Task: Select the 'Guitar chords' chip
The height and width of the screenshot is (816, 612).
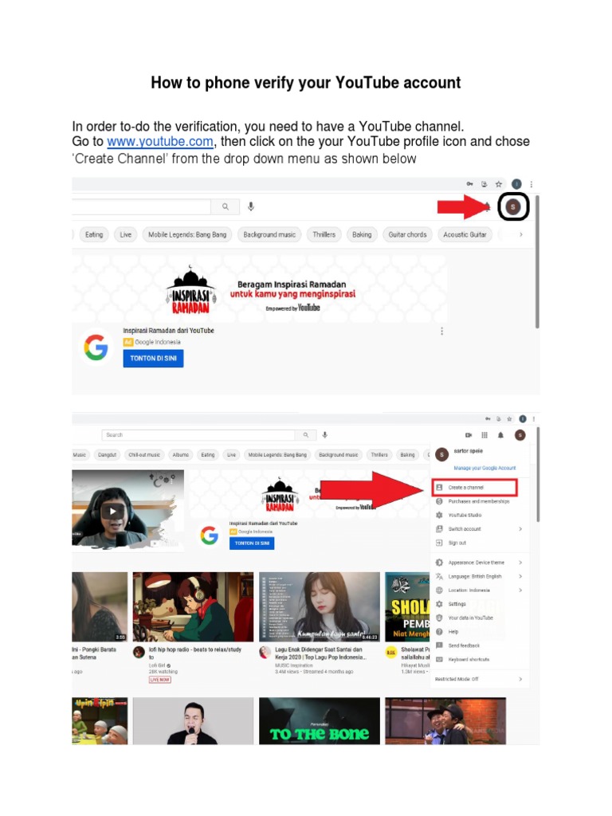Action: click(407, 235)
